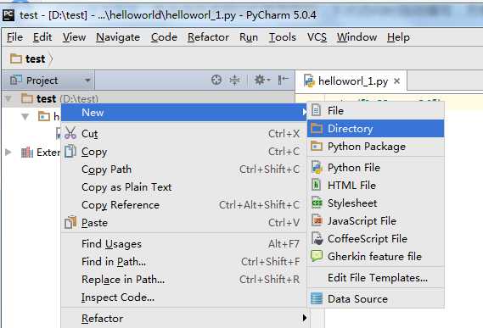This screenshot has height=328, width=483.
Task: Collapse the test root tree node
Action: [8, 99]
